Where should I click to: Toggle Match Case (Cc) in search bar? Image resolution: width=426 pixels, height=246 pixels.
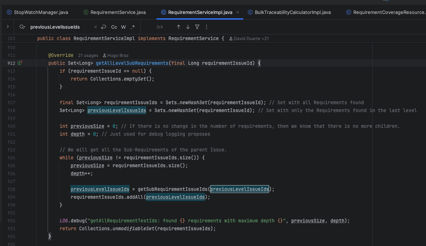click(x=114, y=27)
